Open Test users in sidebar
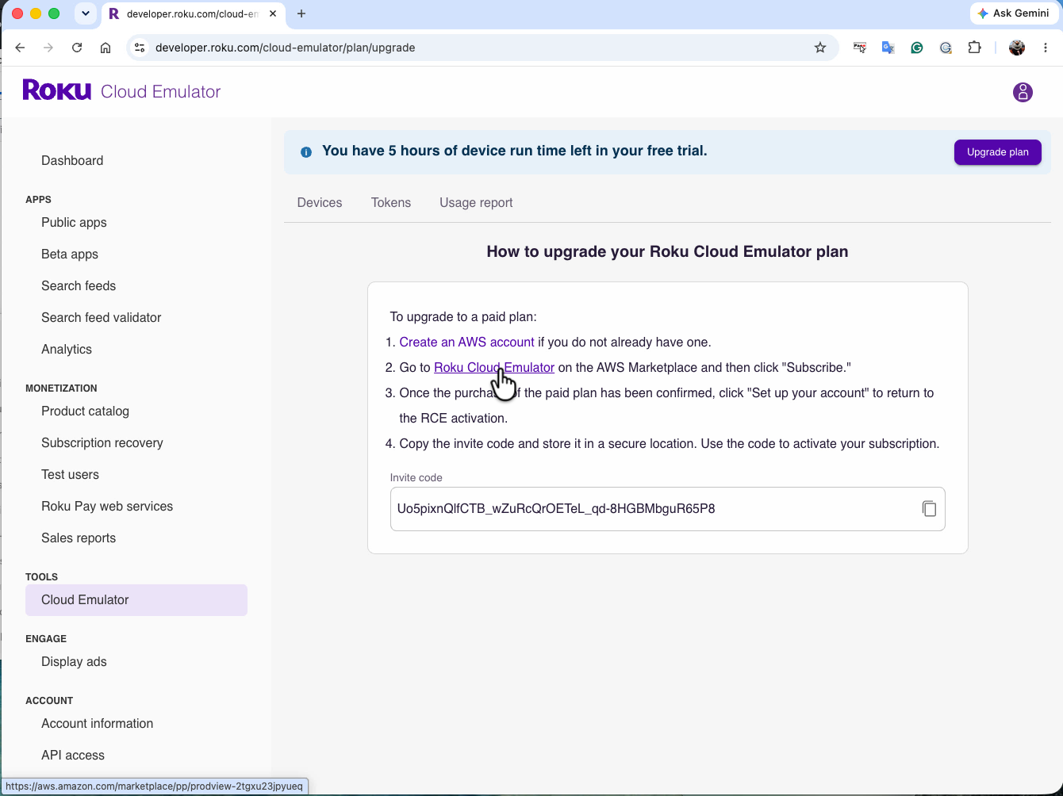The width and height of the screenshot is (1063, 796). click(x=70, y=475)
